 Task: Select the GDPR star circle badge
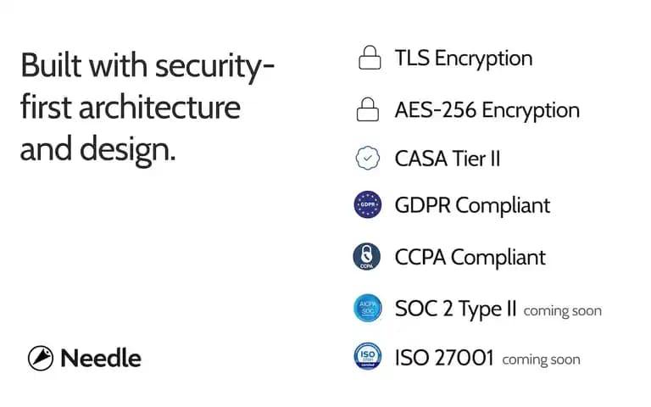coord(367,204)
